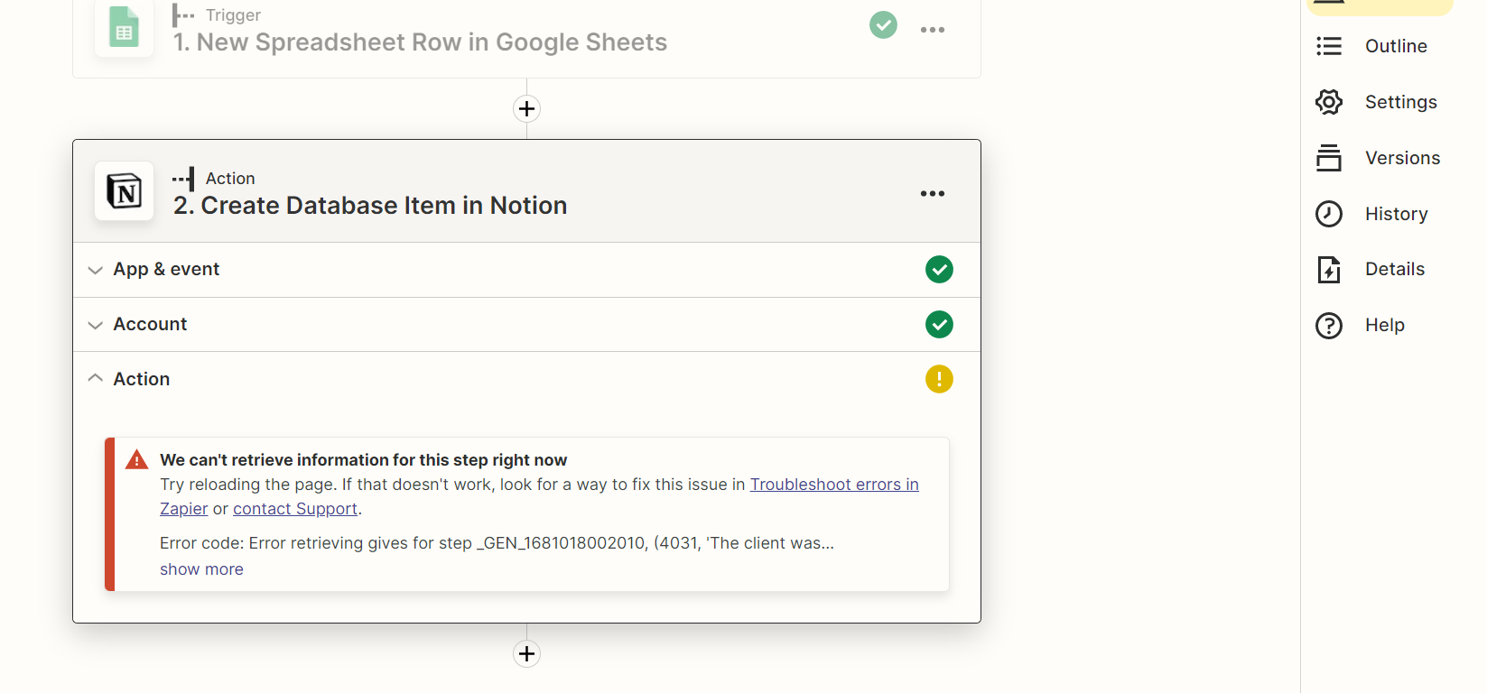Click the green check status on the trigger step

pos(884,24)
